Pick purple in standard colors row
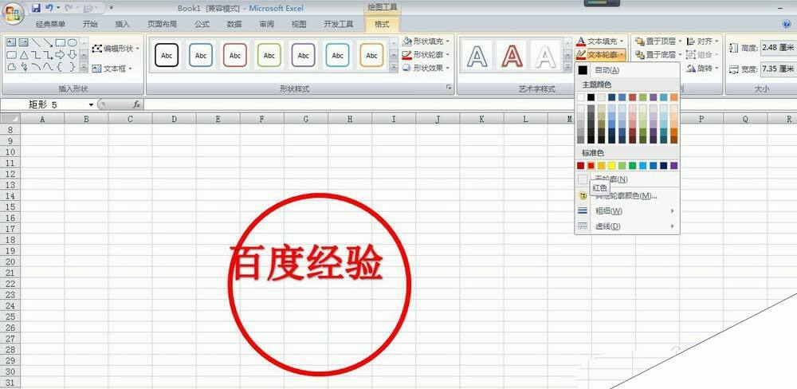This screenshot has height=389, width=797. point(674,165)
